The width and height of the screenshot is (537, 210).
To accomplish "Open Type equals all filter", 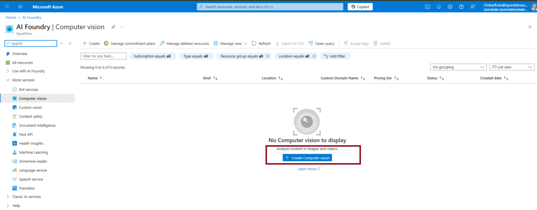I will [x=196, y=56].
